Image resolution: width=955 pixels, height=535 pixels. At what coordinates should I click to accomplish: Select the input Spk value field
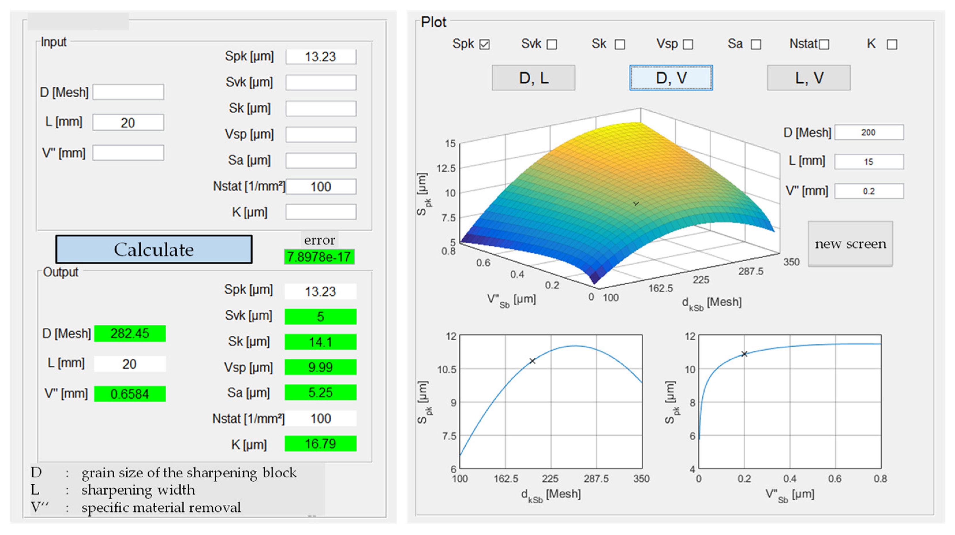click(321, 57)
